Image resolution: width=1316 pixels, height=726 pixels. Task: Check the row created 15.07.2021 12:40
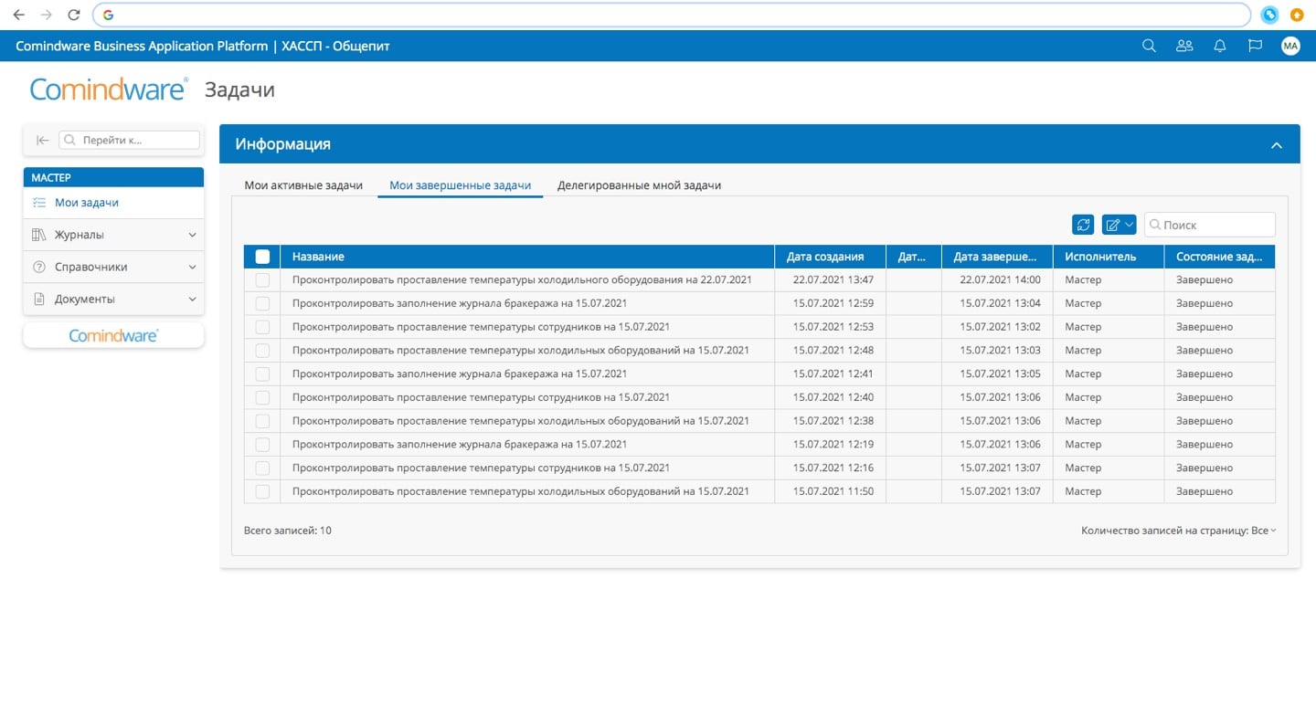262,397
